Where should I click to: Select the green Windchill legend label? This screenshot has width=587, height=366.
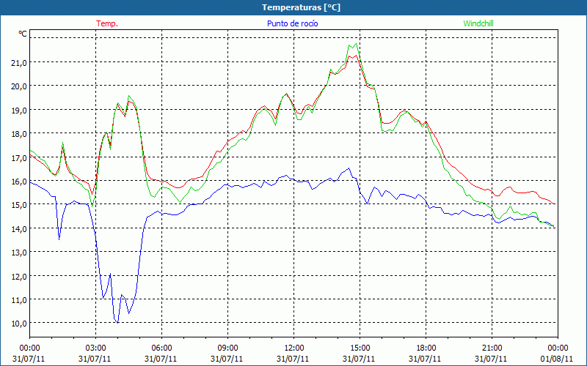click(478, 23)
